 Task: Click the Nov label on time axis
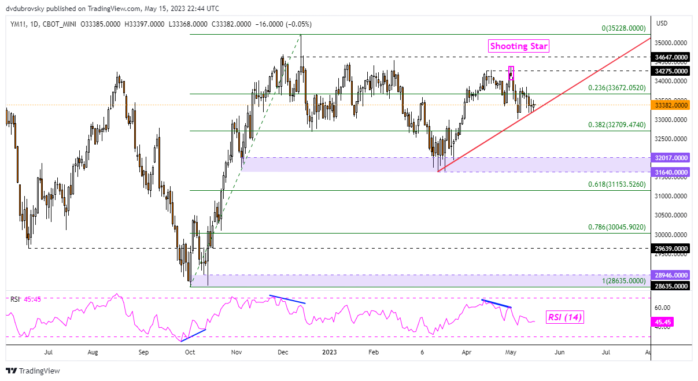(237, 352)
